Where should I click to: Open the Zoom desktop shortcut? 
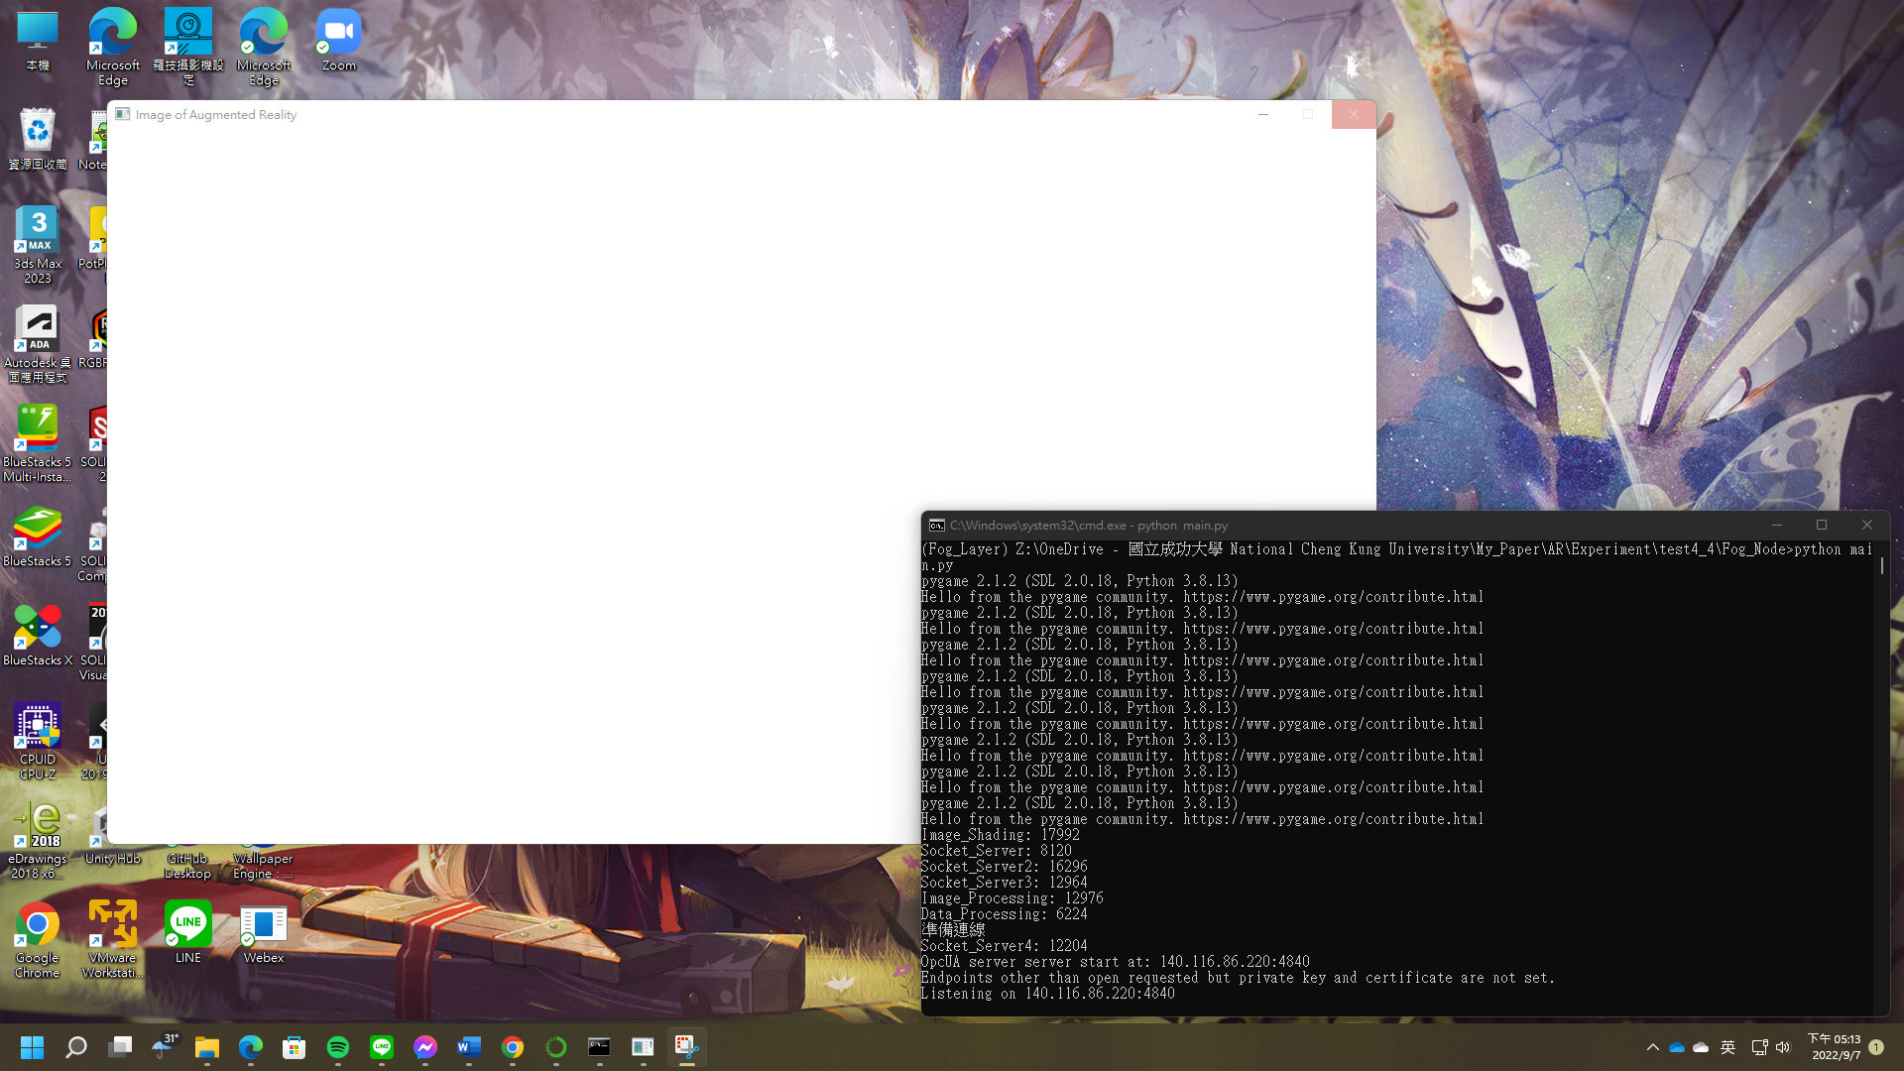coord(338,41)
